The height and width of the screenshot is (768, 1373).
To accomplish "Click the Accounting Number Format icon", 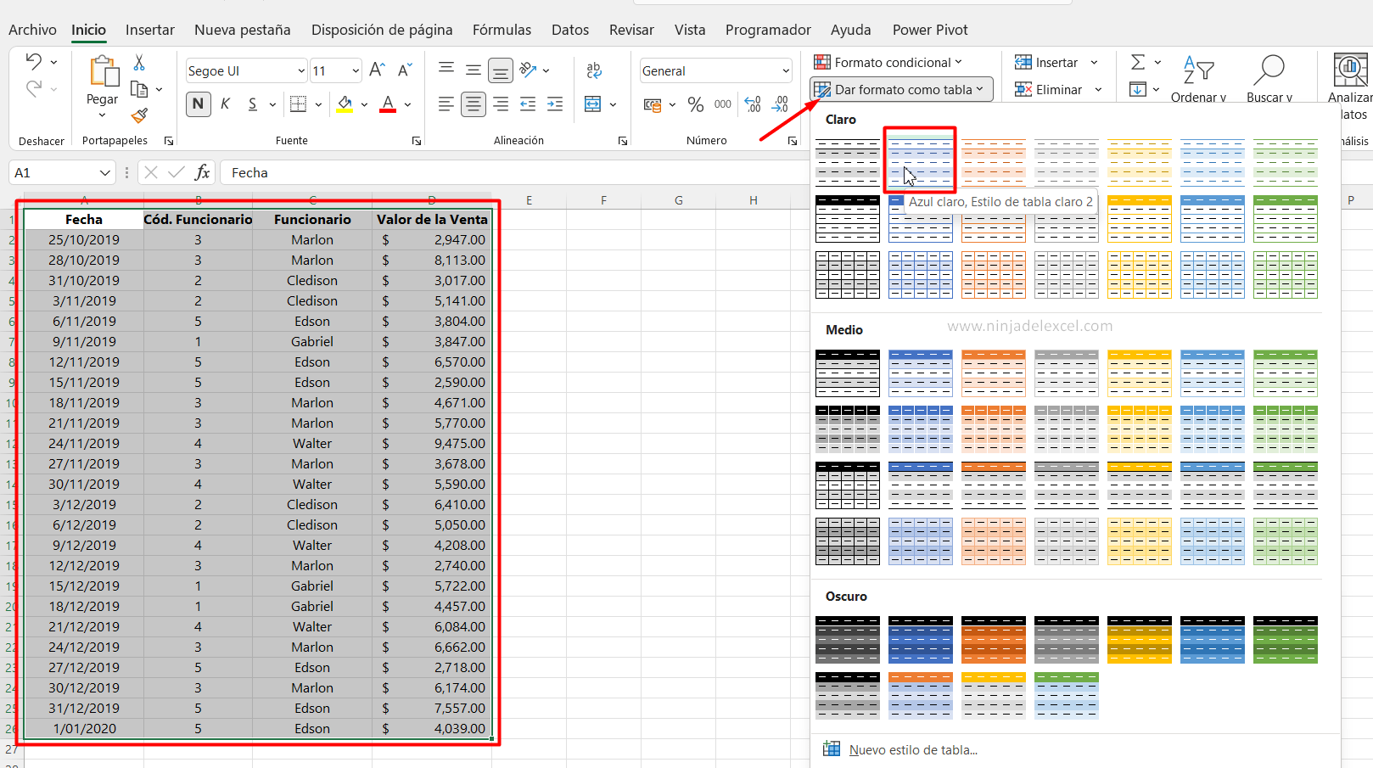I will pyautogui.click(x=653, y=104).
